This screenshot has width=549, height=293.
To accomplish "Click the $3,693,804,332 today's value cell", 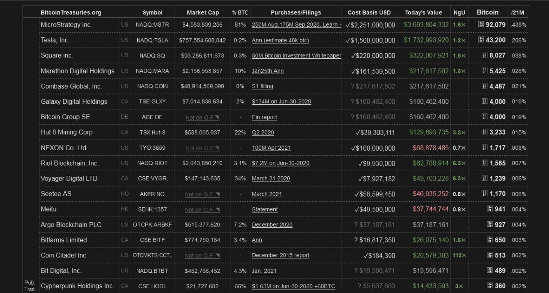I will [x=426, y=25].
